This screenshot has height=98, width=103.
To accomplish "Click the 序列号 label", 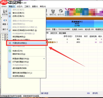I will click(x=95, y=93).
